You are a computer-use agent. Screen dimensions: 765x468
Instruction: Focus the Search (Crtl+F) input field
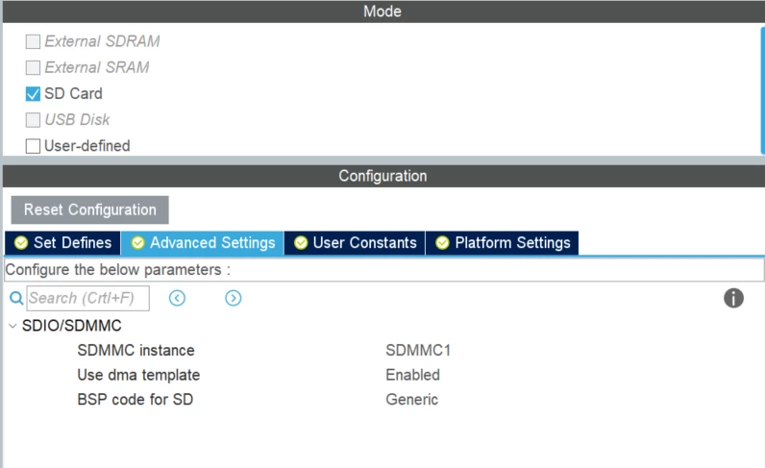point(87,298)
